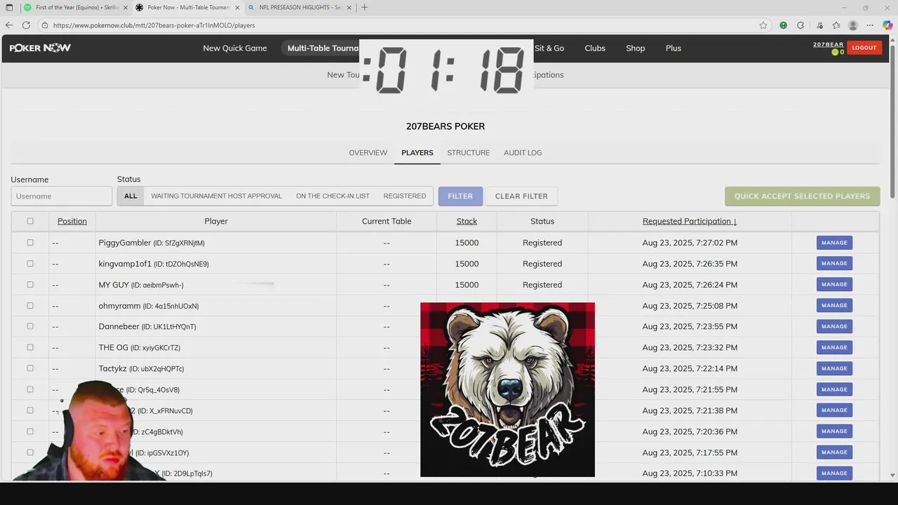This screenshot has width=898, height=505.
Task: Click Manage for PiggyGambler
Action: click(834, 243)
